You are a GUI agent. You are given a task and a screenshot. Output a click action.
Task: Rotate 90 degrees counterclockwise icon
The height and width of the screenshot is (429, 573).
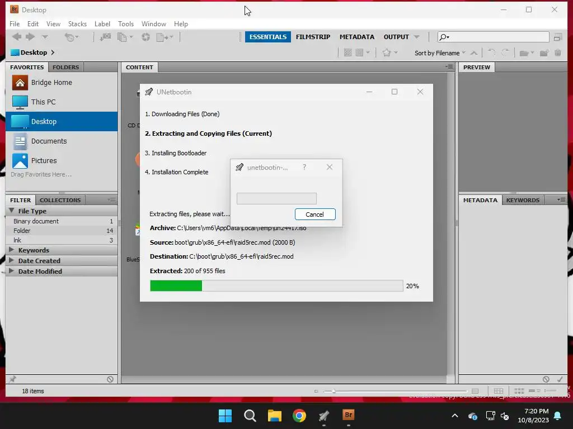point(492,53)
